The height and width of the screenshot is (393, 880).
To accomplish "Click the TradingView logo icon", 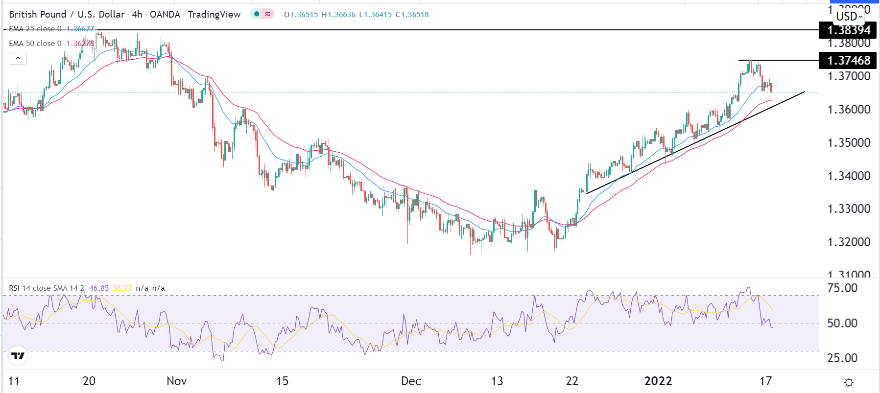I will point(18,356).
